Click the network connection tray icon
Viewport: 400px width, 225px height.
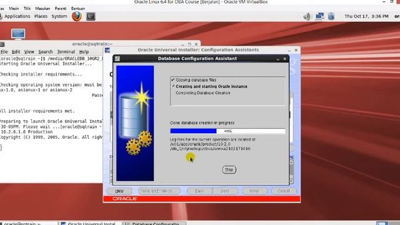click(319, 17)
